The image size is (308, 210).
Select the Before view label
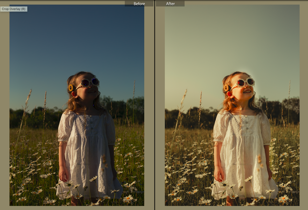pos(139,4)
